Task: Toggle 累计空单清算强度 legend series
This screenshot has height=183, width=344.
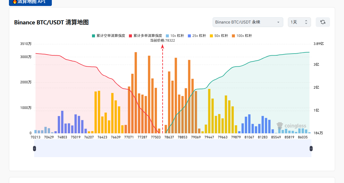Action: (109, 36)
